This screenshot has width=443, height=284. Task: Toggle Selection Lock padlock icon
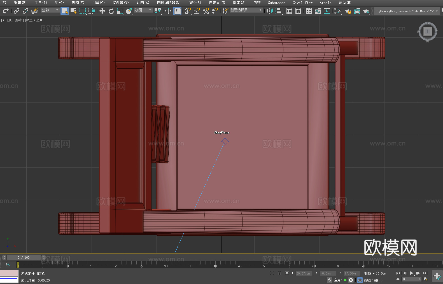tap(279, 273)
